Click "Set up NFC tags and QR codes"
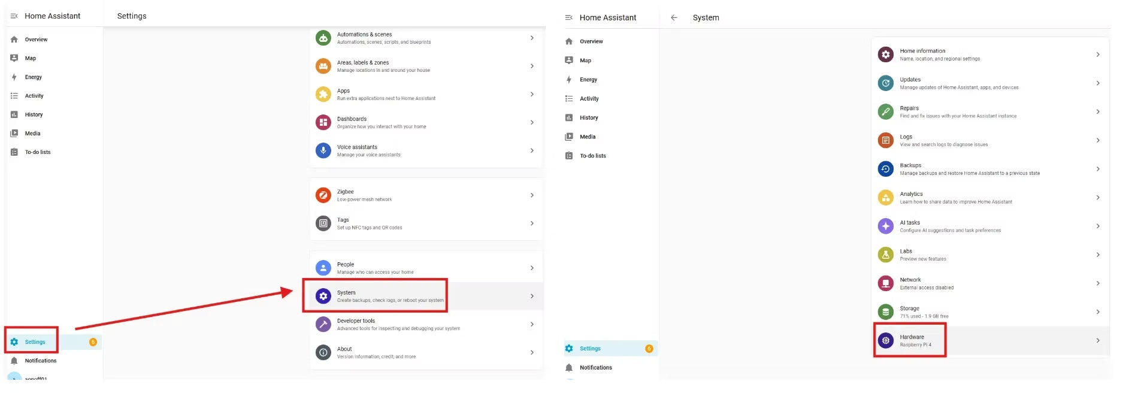The height and width of the screenshot is (396, 1123). click(370, 228)
